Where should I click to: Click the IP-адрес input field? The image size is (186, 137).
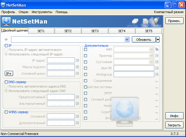click(x=61, y=60)
